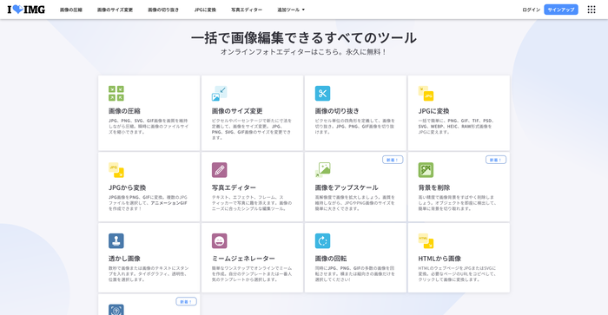
Task: Open the JPGから変換 card title
Action: (x=127, y=187)
